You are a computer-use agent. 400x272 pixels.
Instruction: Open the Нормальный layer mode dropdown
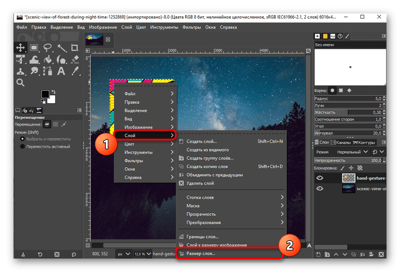click(x=352, y=152)
